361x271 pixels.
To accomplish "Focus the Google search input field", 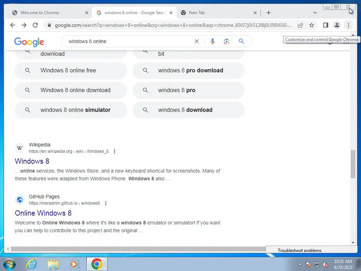I will (x=129, y=41).
